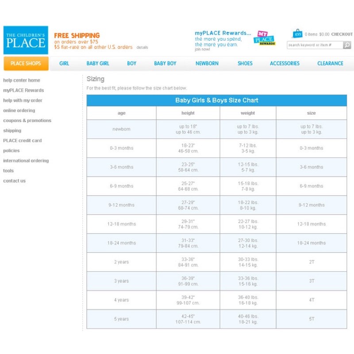Click the FREE SHIPPING promo heading
Screen dimensions: 354x354
[77, 35]
